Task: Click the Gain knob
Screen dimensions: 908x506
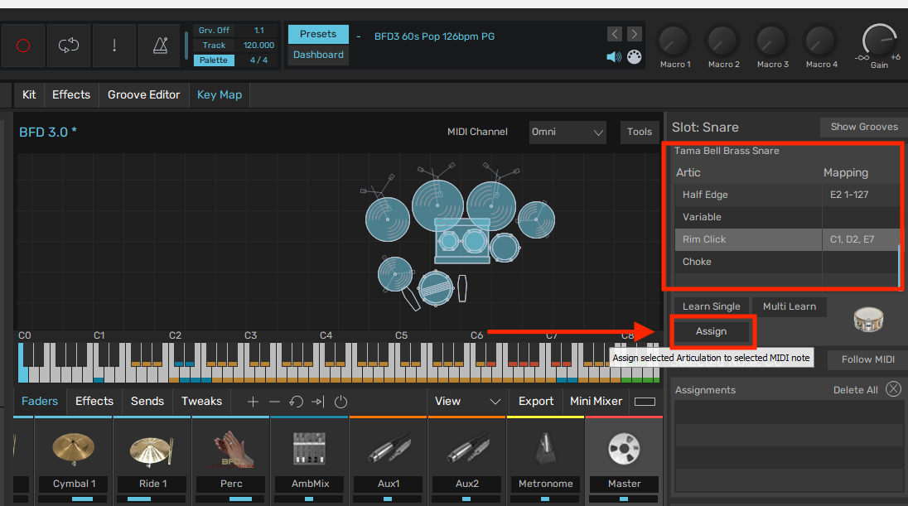Action: [879, 41]
